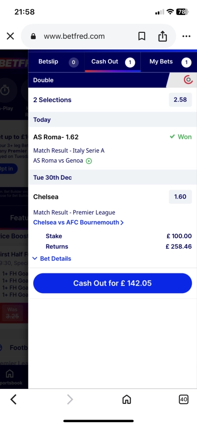Close the browser page with X icon
The image size is (197, 426).
click(10, 36)
